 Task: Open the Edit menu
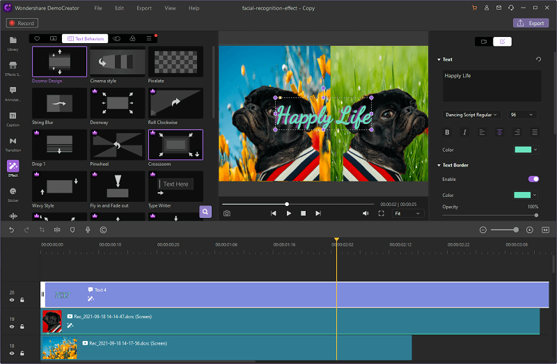[119, 8]
